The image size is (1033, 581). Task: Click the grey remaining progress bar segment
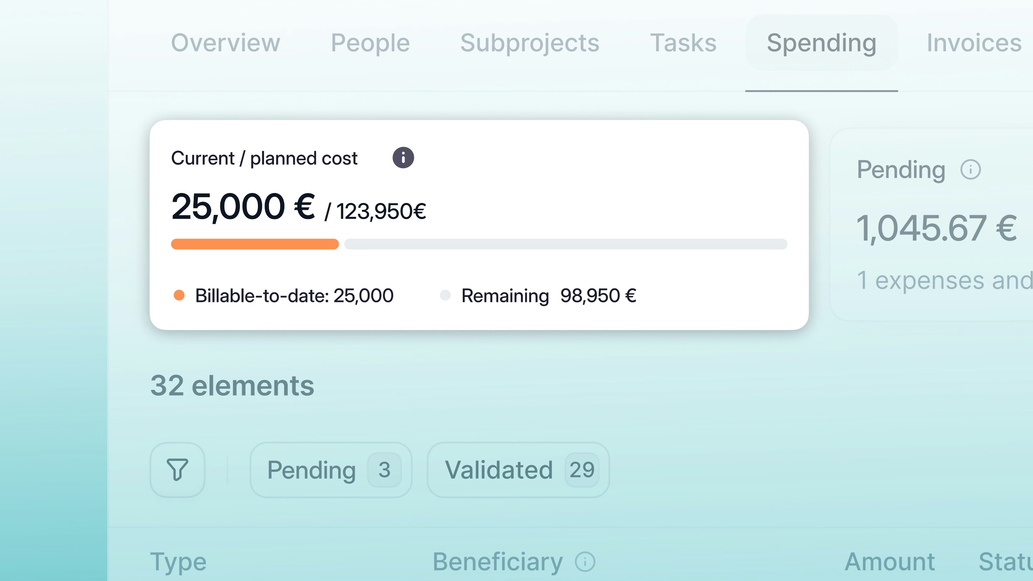[565, 244]
